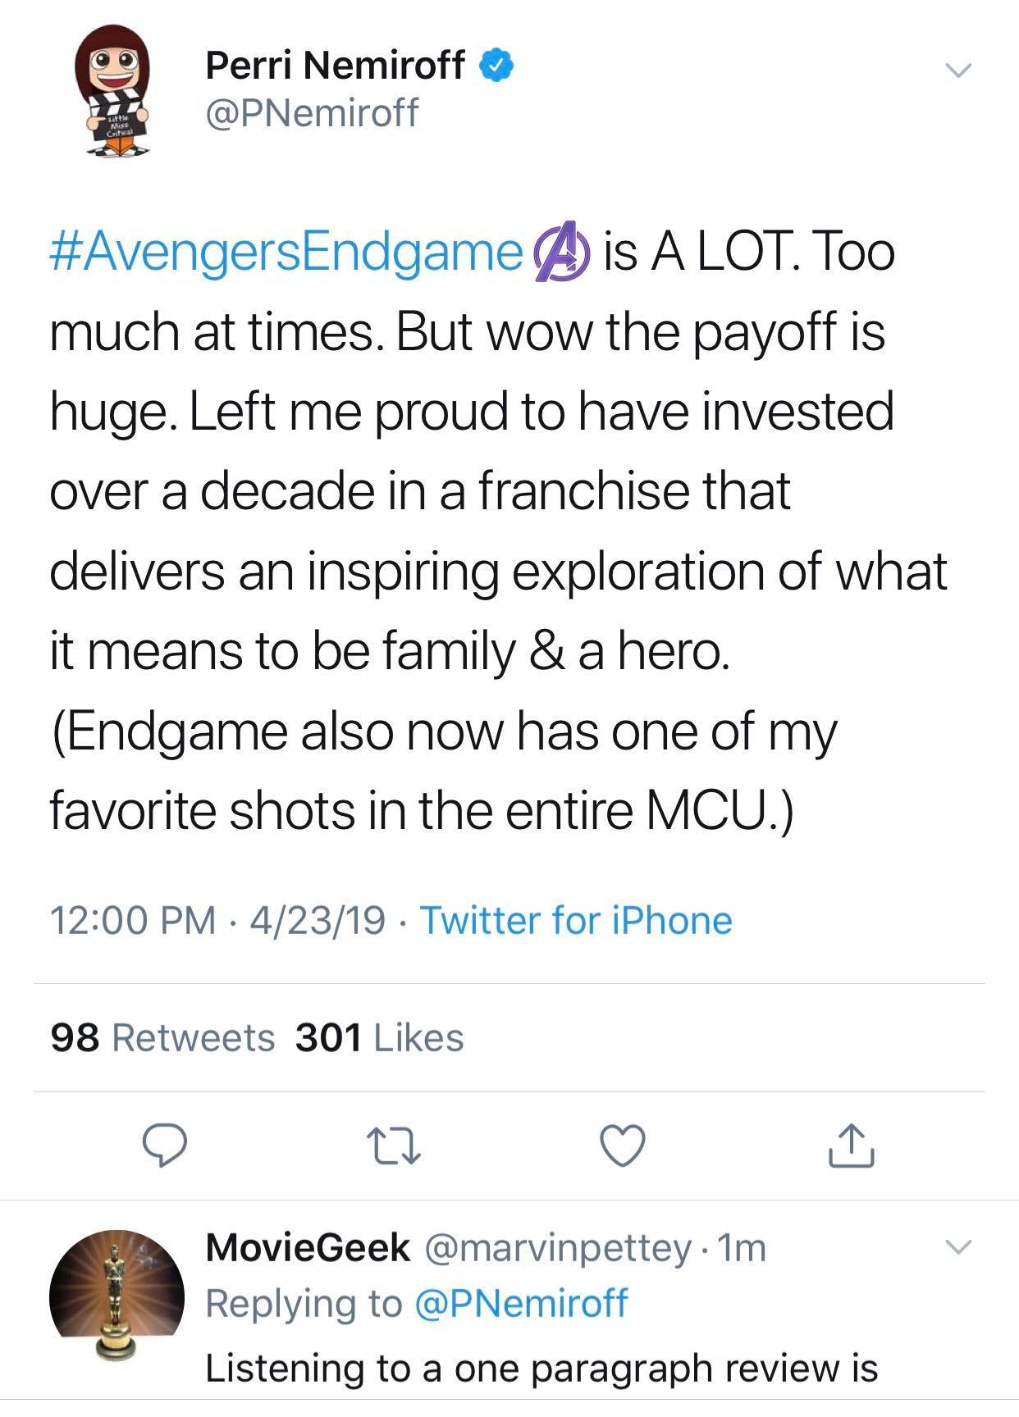Tap the MovieGeek display name

tap(308, 1248)
